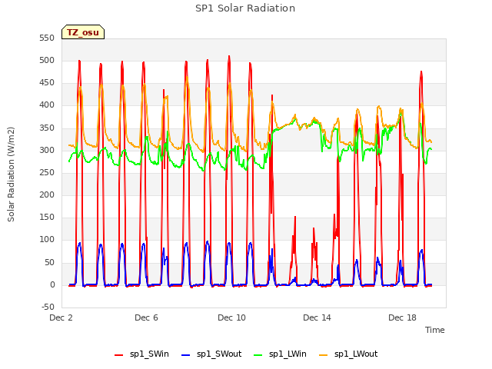Click the 250 y-axis label
The height and width of the screenshot is (369, 492).
tap(47, 172)
